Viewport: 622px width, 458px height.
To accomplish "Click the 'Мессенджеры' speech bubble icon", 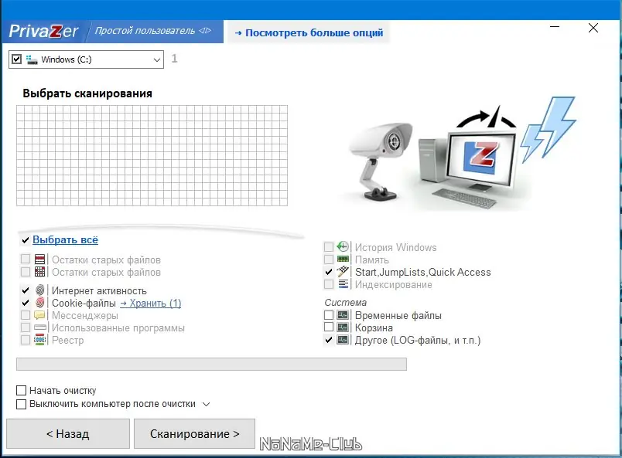I will (x=40, y=315).
